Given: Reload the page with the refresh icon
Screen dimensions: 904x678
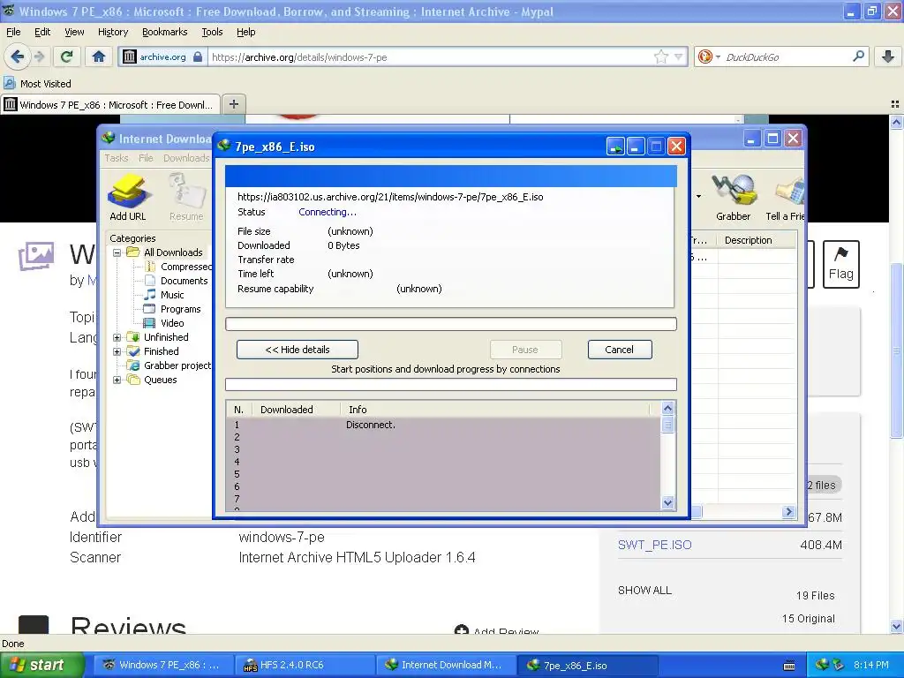Looking at the screenshot, I should 66,56.
